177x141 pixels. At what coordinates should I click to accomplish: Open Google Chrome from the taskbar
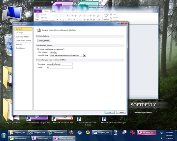pos(88,133)
